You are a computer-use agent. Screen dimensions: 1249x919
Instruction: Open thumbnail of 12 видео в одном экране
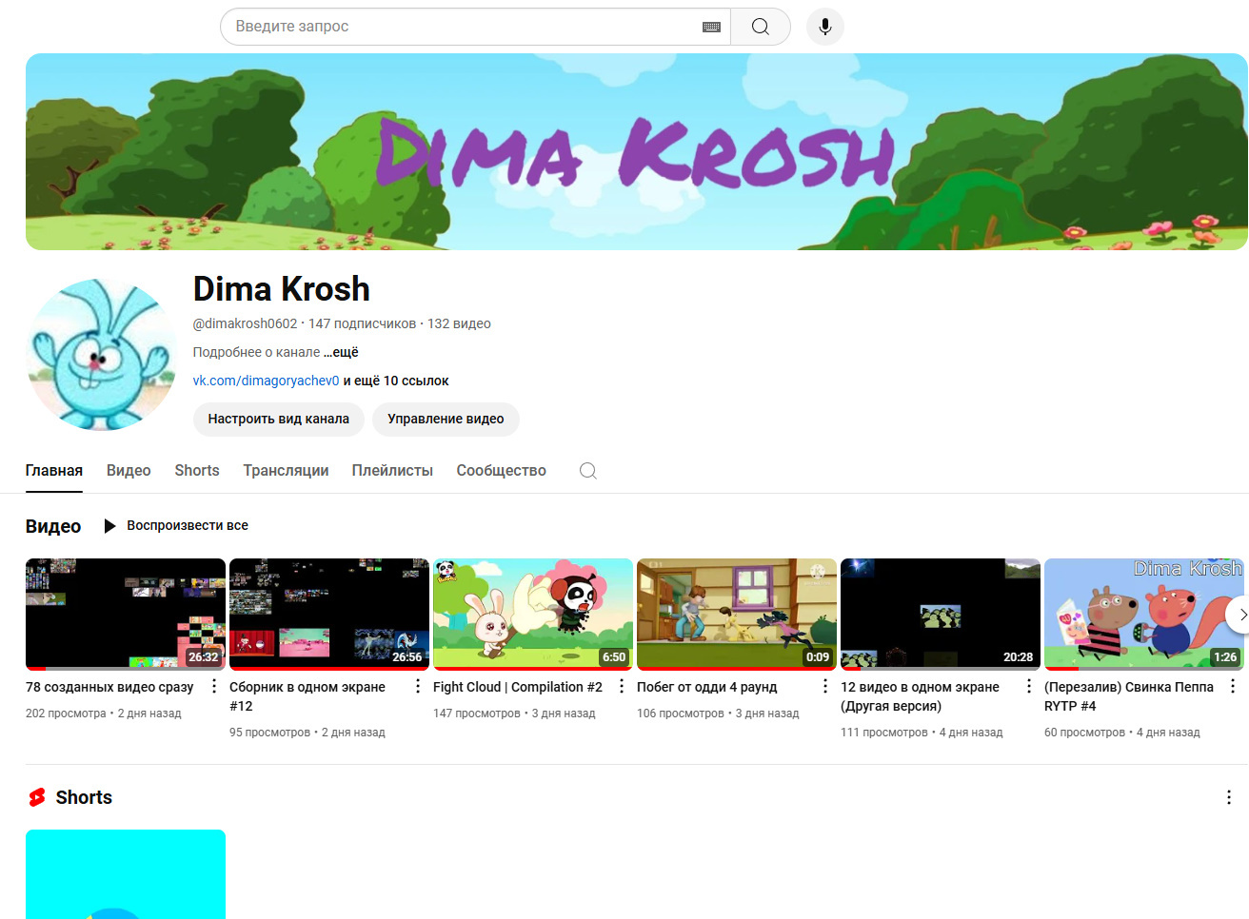(941, 615)
